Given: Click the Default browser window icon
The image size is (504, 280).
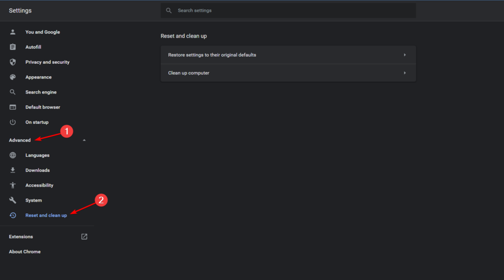Looking at the screenshot, I should coord(12,107).
